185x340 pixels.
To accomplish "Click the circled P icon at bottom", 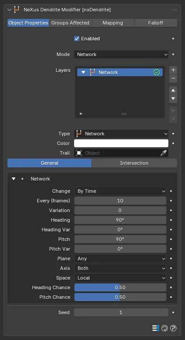I will [x=173, y=328].
